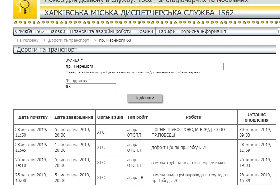Viewport: 280px width, 189px height.
Task: Follow the Дороги та транспорт breadcrumb link
Action: [69, 40]
